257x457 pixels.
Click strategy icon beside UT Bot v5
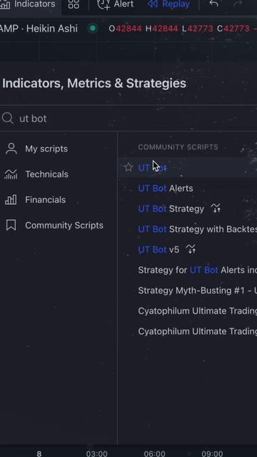pyautogui.click(x=191, y=249)
